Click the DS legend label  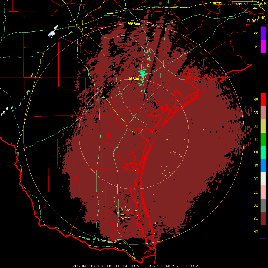click(x=255, y=179)
